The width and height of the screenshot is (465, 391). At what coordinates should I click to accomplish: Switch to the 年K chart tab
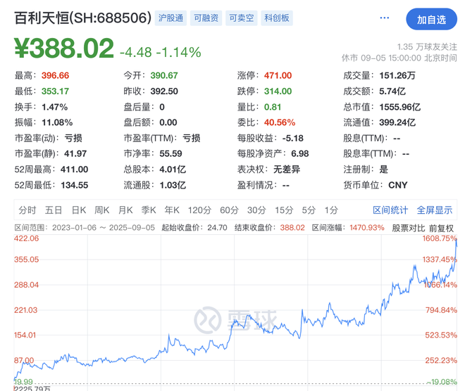coord(171,210)
